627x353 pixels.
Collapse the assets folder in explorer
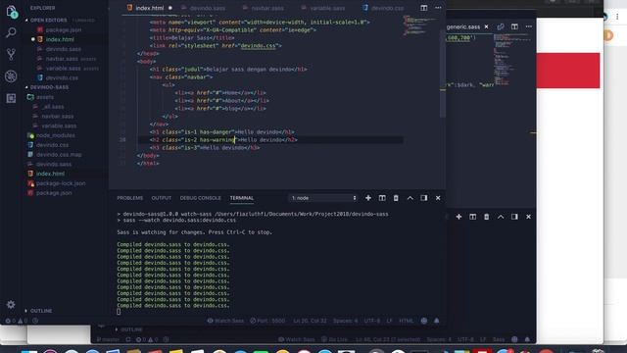pos(45,97)
